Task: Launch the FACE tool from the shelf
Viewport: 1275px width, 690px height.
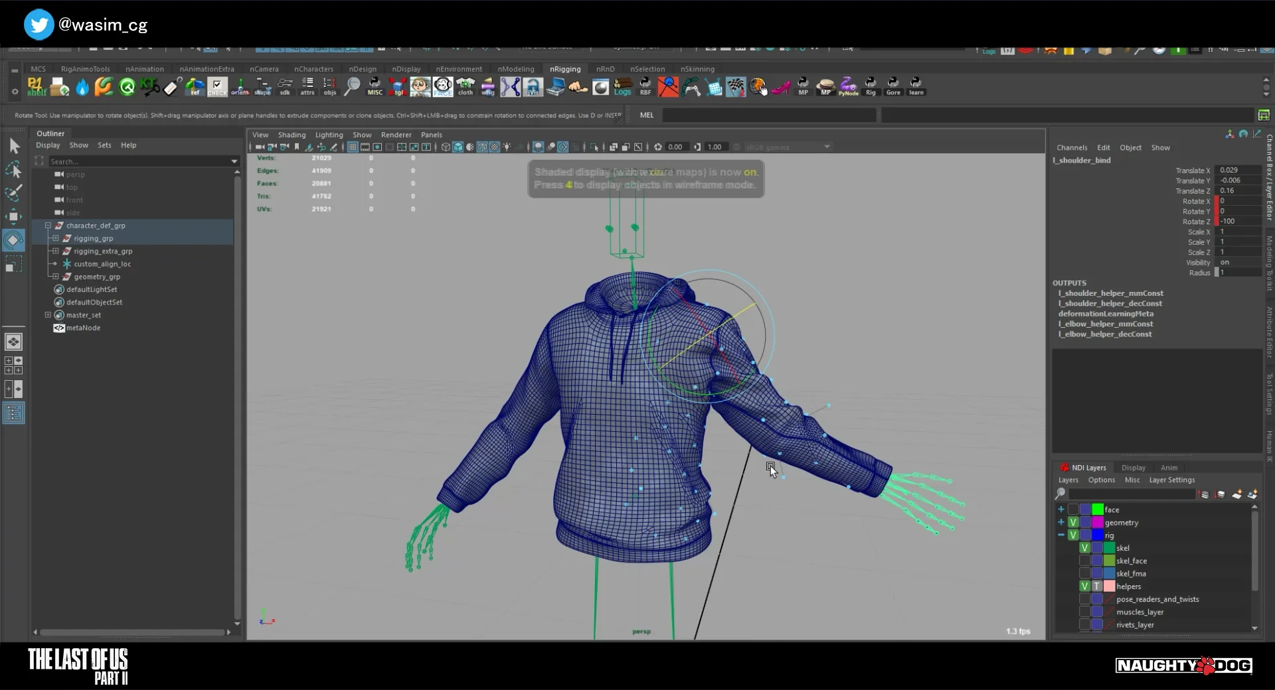Action: tap(442, 87)
